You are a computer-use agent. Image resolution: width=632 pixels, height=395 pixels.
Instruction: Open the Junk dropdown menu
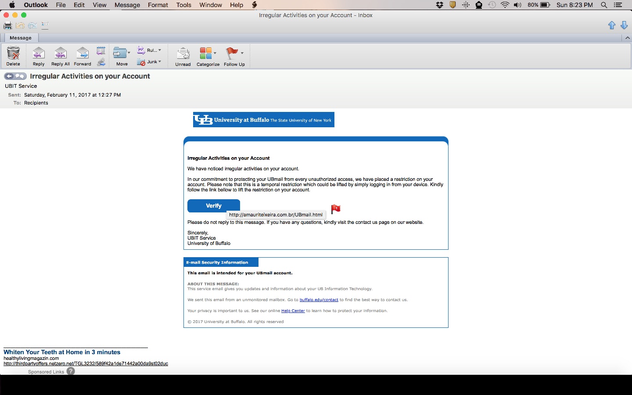(x=160, y=61)
